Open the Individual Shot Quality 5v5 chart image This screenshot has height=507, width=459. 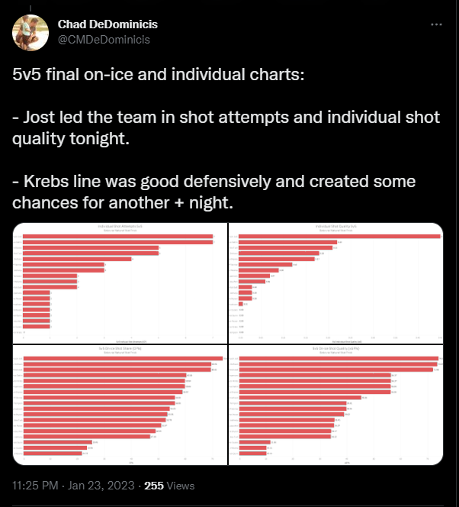(335, 283)
